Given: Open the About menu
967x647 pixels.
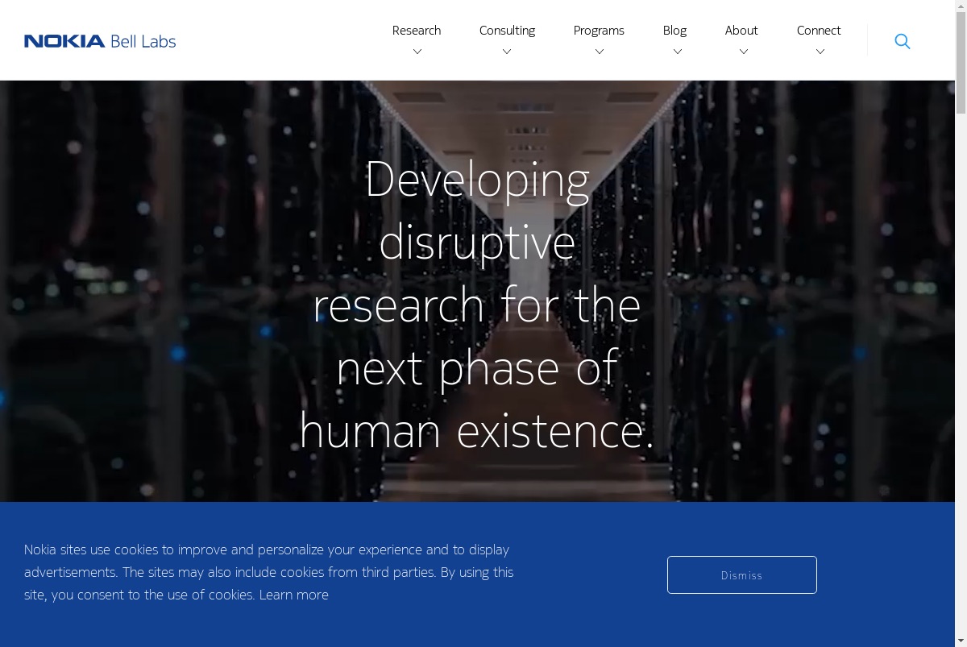Looking at the screenshot, I should point(741,31).
